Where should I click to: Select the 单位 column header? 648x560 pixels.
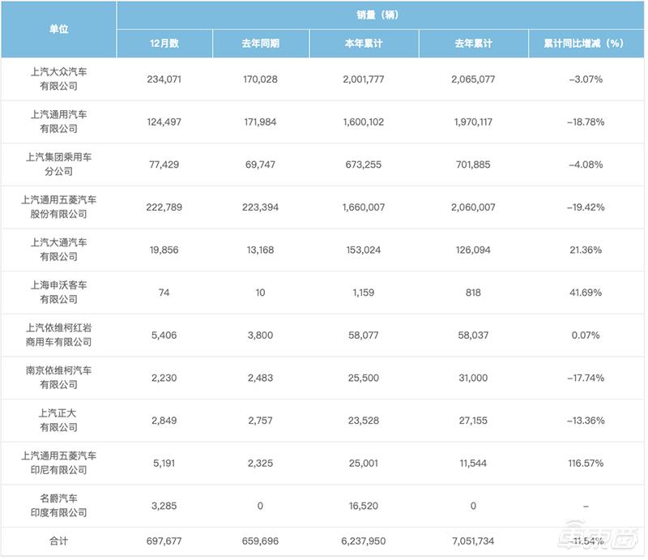pyautogui.click(x=58, y=28)
